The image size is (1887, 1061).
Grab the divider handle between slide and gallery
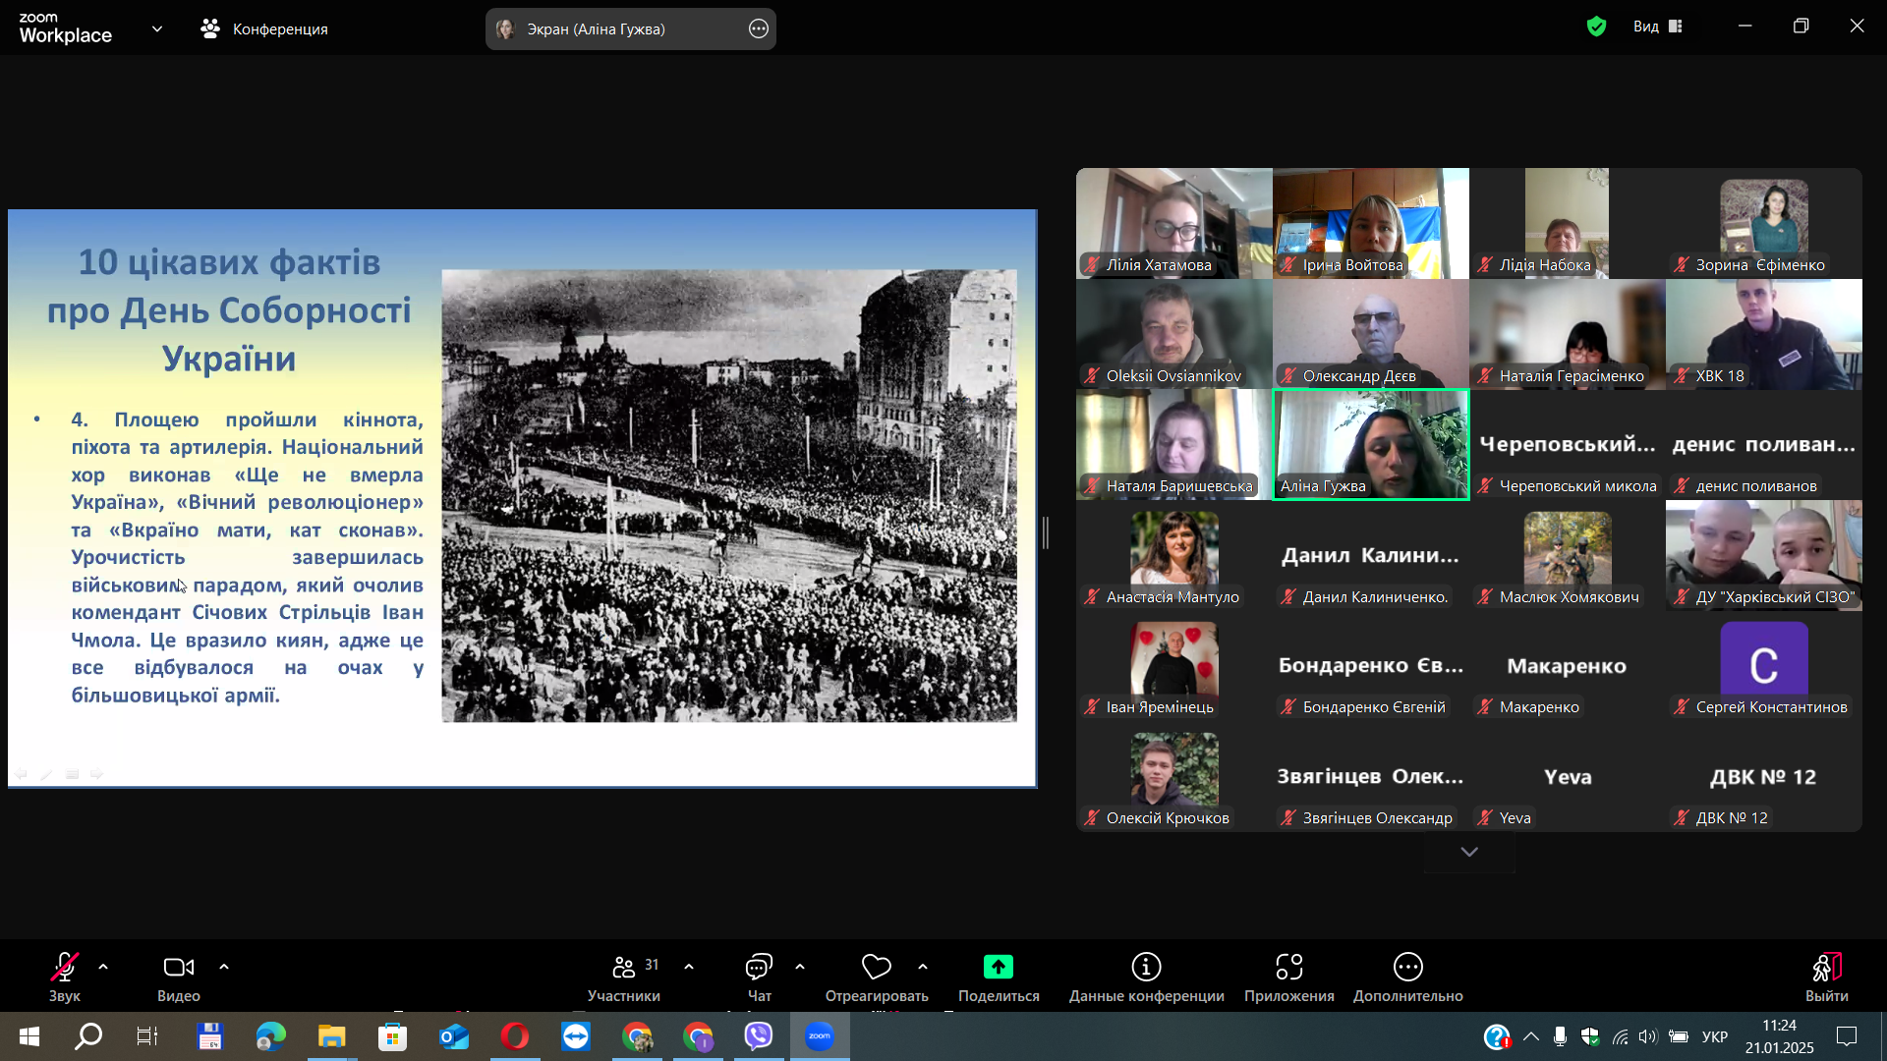click(1046, 532)
